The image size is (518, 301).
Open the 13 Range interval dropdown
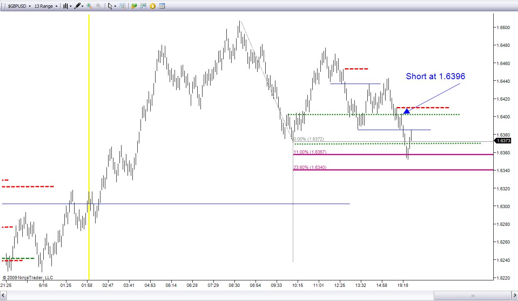46,6
